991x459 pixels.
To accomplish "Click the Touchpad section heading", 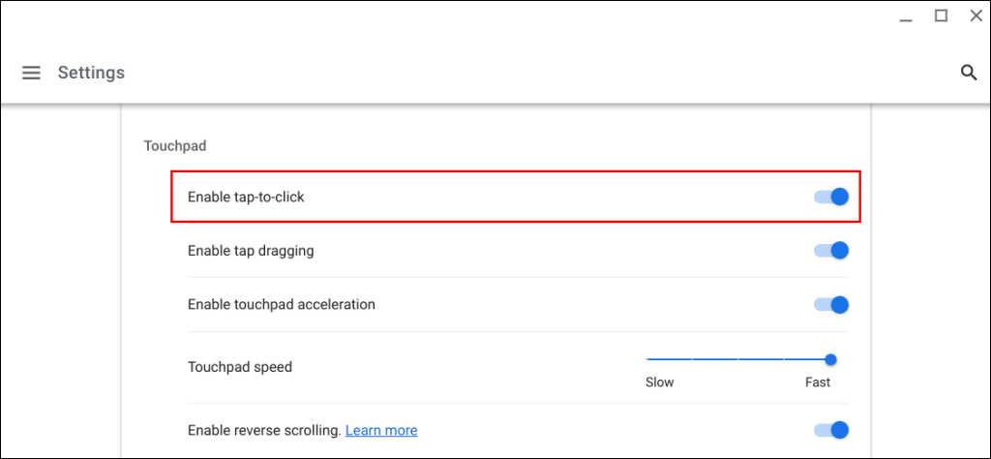I will pos(175,146).
